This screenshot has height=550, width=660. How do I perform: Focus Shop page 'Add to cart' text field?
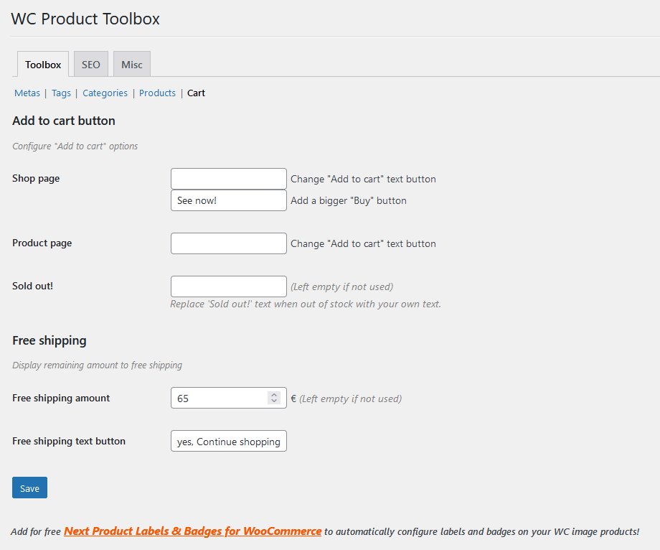pos(229,179)
